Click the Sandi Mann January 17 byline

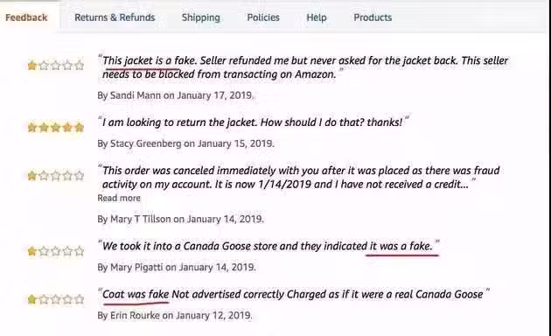pyautogui.click(x=175, y=95)
